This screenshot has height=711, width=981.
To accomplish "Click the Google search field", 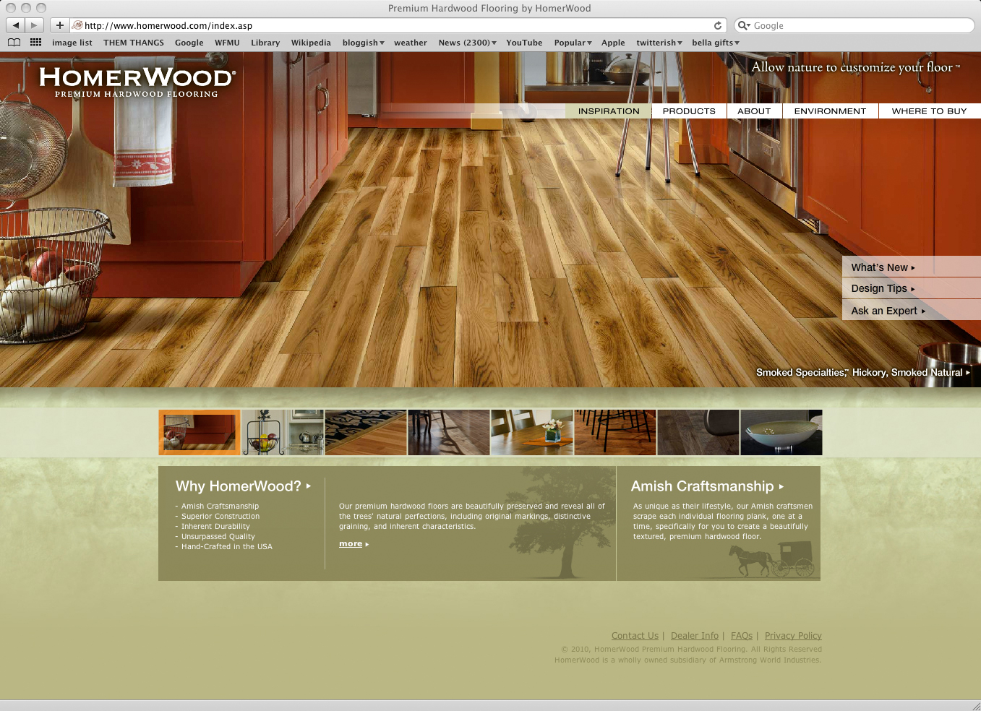I will tap(854, 25).
